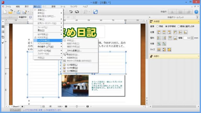Click the zoom magnifier toolbar icon
Viewport: 201px width, 113px height.
tap(85, 12)
